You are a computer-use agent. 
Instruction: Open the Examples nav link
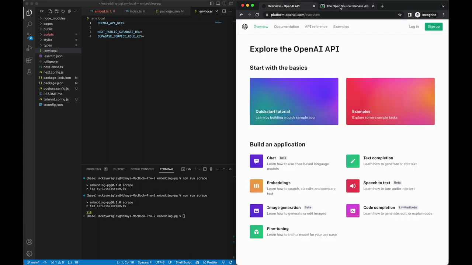pos(341,26)
